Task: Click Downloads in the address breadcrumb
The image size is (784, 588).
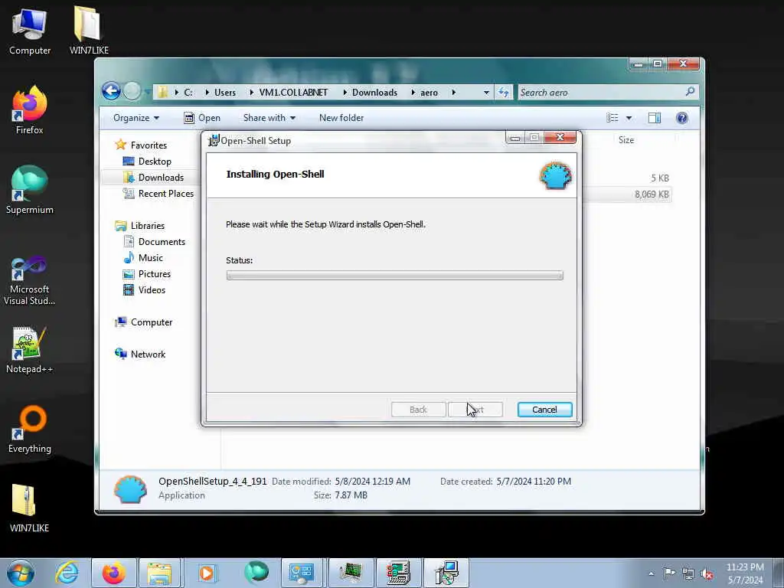Action: click(374, 93)
